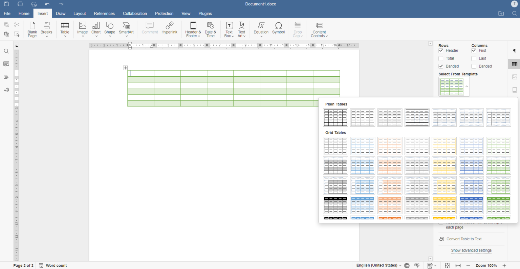This screenshot has height=269, width=520.
Task: Toggle nonprinting characters display
Action: click(x=514, y=51)
